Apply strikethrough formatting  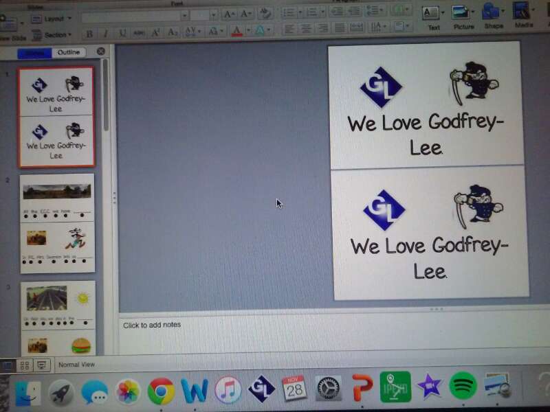pos(139,33)
